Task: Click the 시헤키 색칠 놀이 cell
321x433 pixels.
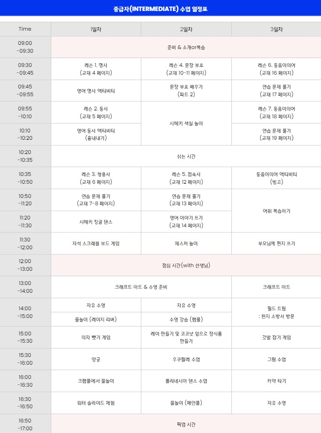Action: pos(186,123)
